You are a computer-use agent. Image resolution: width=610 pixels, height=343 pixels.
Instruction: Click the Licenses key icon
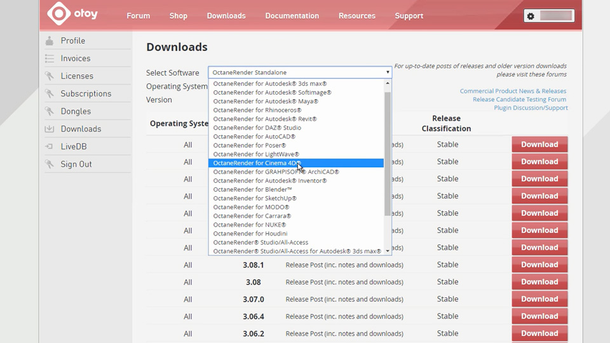[x=50, y=76]
